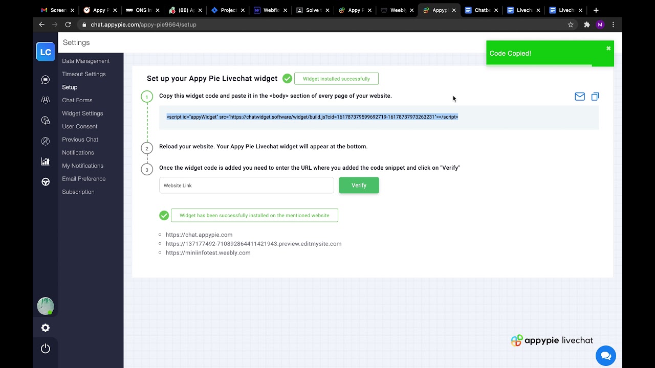Open Subscription settings
655x368 pixels.
78,192
